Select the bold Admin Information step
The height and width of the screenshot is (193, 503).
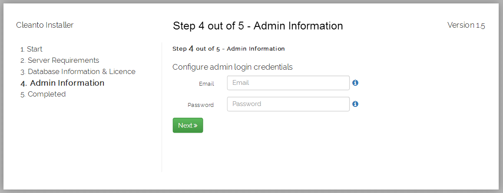pos(62,83)
